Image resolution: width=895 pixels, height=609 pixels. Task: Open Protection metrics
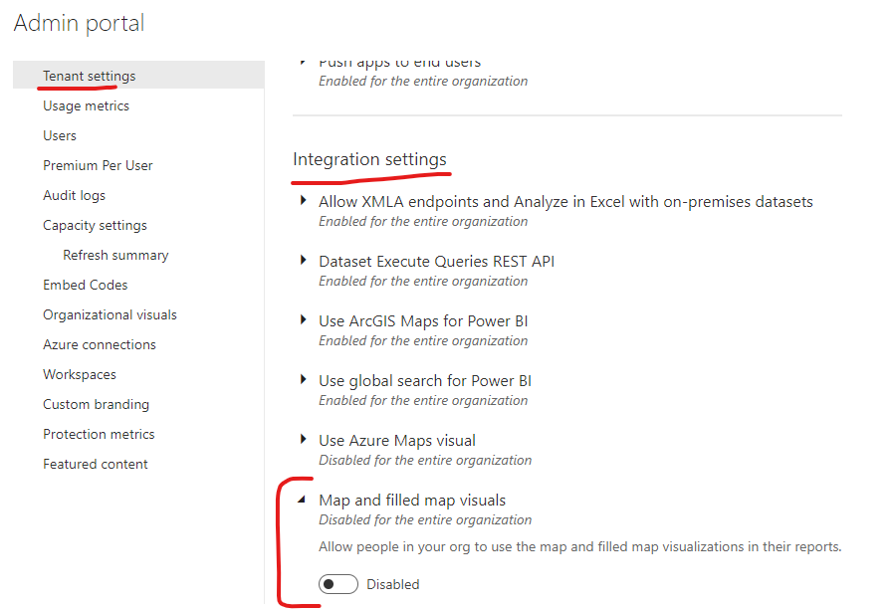point(99,434)
